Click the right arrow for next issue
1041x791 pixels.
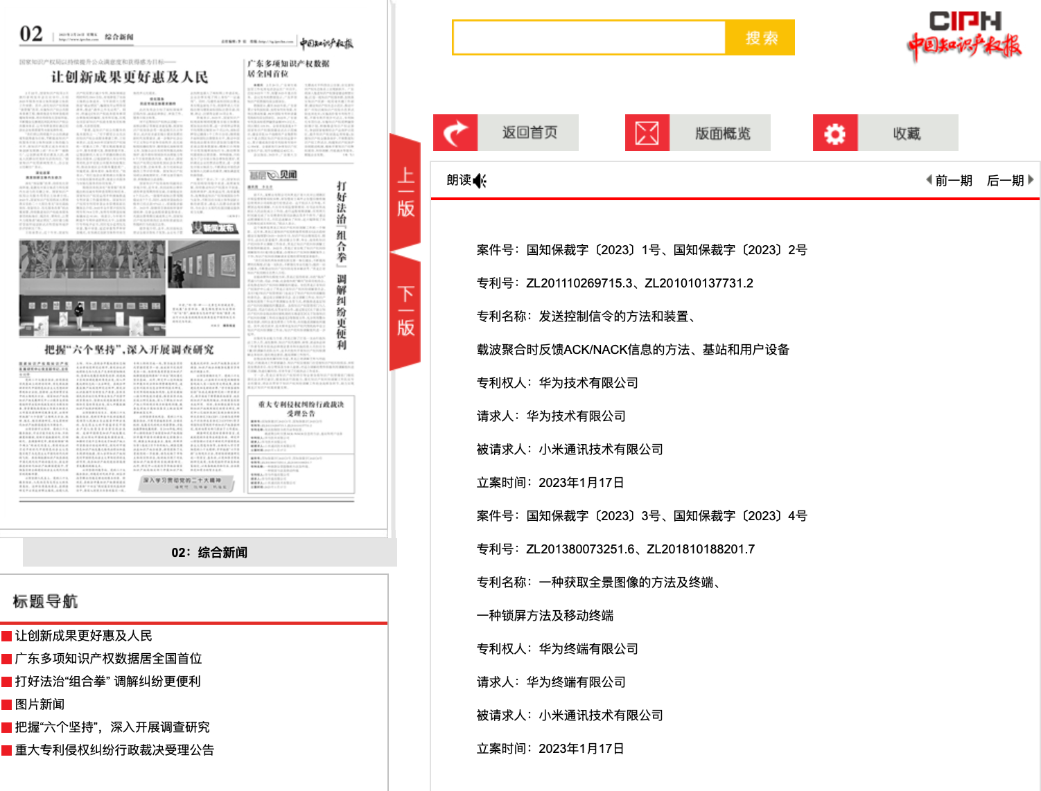pos(1031,180)
